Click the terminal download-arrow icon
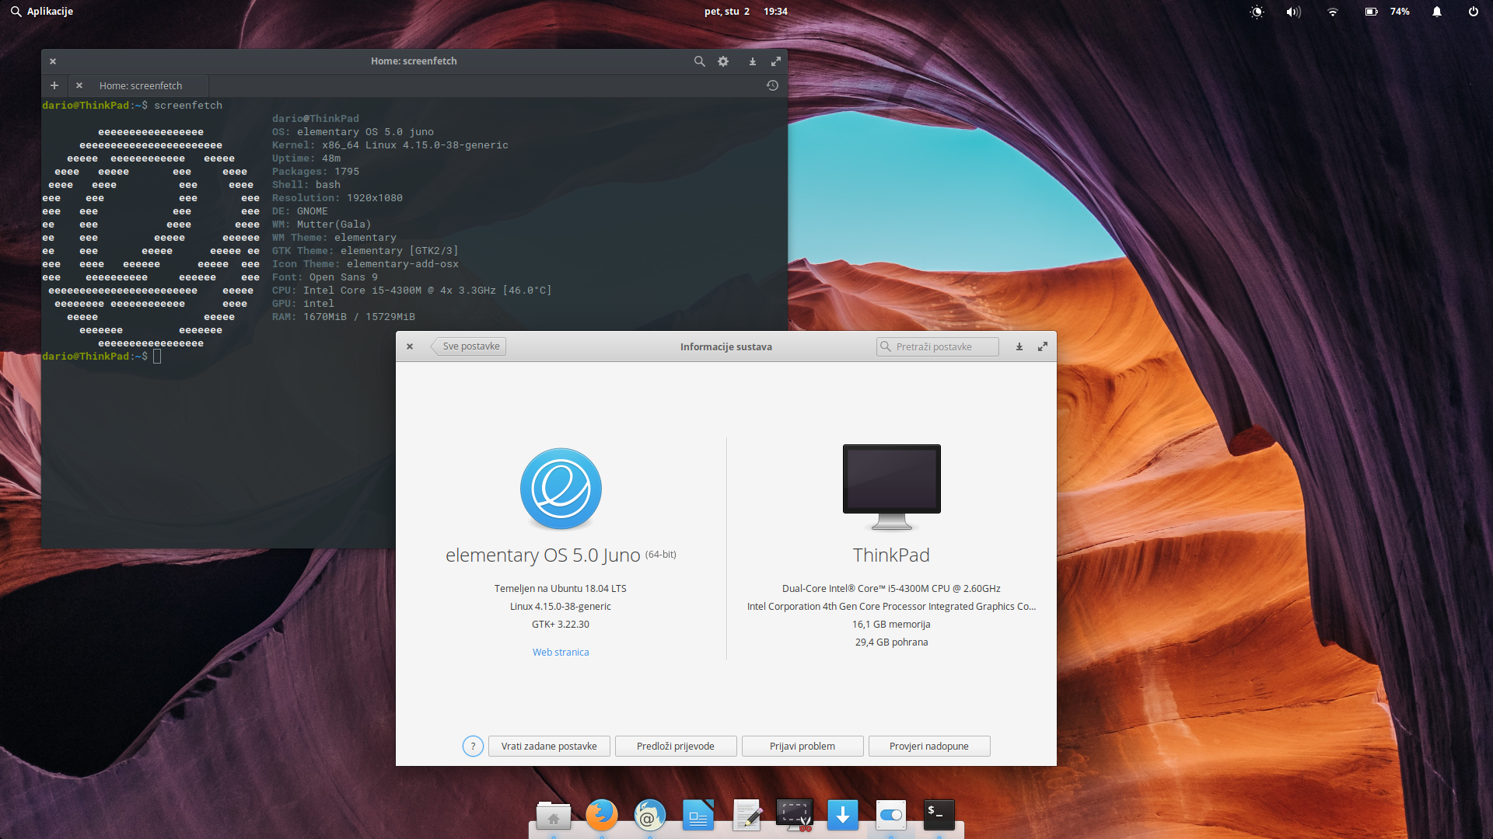Screen dimensions: 1493x839 pyautogui.click(x=752, y=61)
